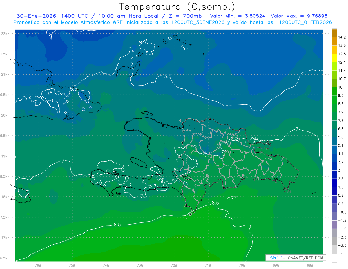
Task: Click the '71W' longitude axis label
Action: [x=208, y=265]
